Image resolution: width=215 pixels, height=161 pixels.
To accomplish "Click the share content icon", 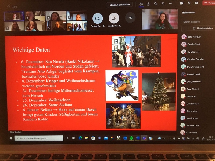I will [x=196, y=3].
